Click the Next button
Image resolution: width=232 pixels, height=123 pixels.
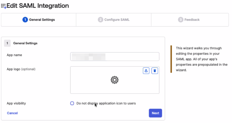tap(155, 113)
